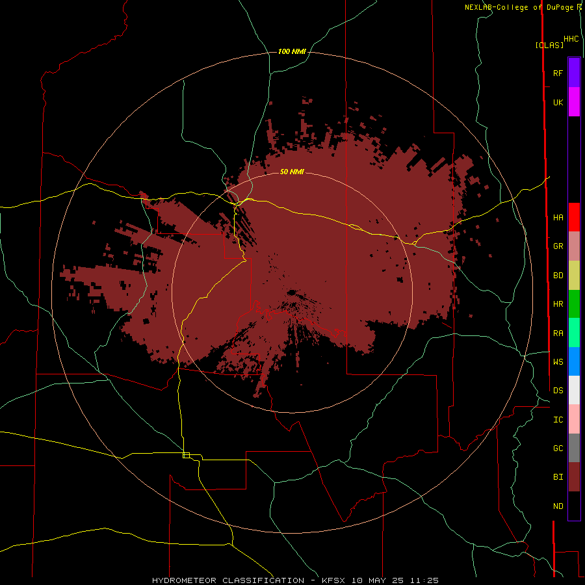Screen dimensions: 585x585
Task: Select the light pink IC legend swatch
Action: [574, 419]
